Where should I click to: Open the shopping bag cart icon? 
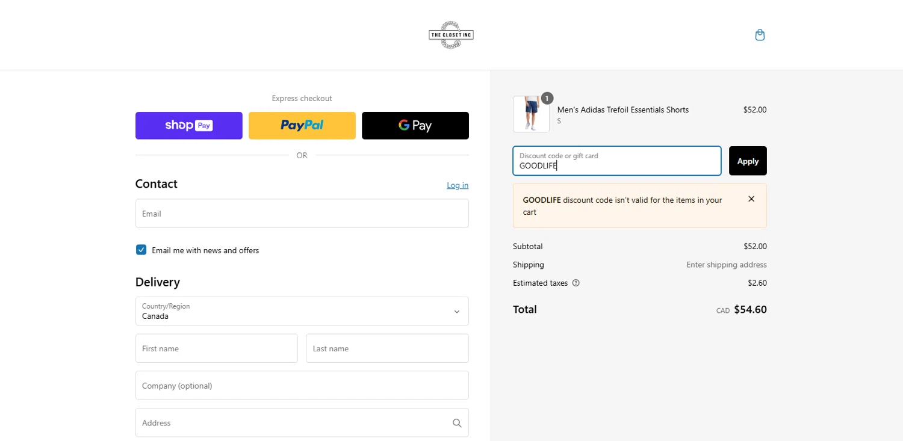(760, 35)
